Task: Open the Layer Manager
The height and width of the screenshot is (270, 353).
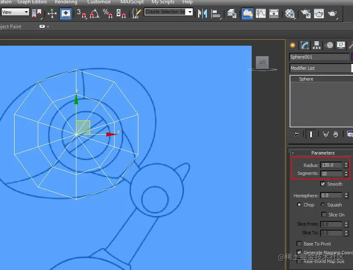Action: coord(231,14)
